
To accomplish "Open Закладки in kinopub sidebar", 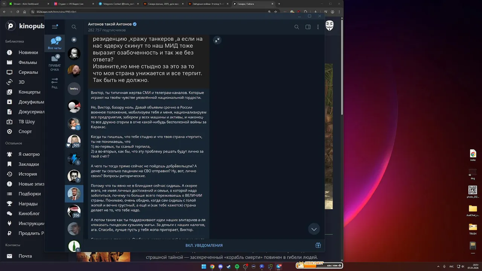I will tap(29, 164).
